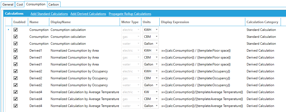Disable water Normalized Consumption by Occupancy row
Viewport: 286px width, 112px height.
[x=16, y=85]
